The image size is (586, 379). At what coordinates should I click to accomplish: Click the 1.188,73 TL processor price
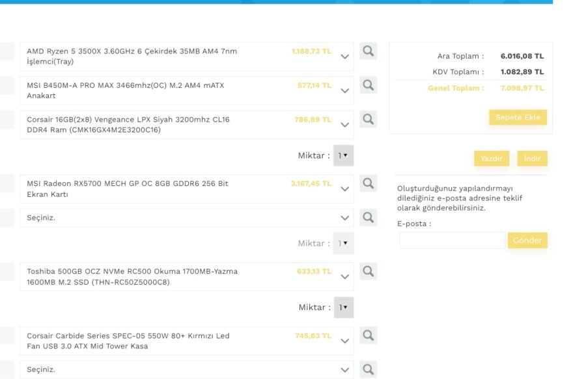(x=311, y=51)
